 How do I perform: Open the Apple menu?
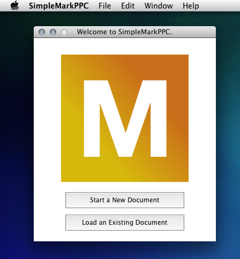15,5
